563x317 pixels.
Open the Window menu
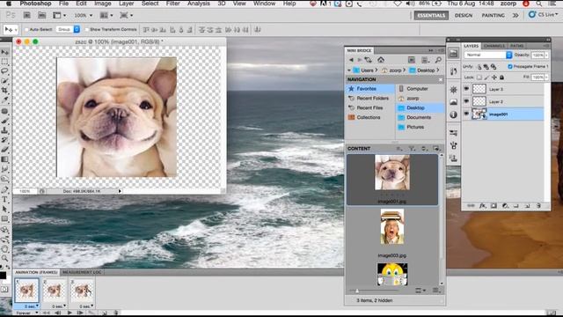click(x=264, y=4)
